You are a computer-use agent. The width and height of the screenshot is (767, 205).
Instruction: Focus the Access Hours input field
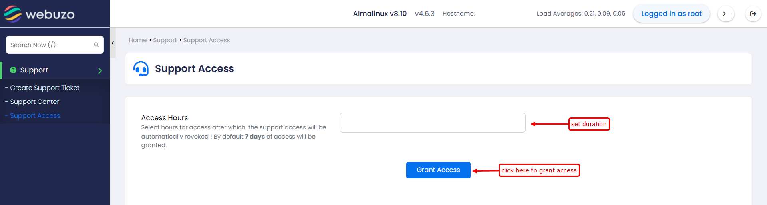click(x=432, y=123)
